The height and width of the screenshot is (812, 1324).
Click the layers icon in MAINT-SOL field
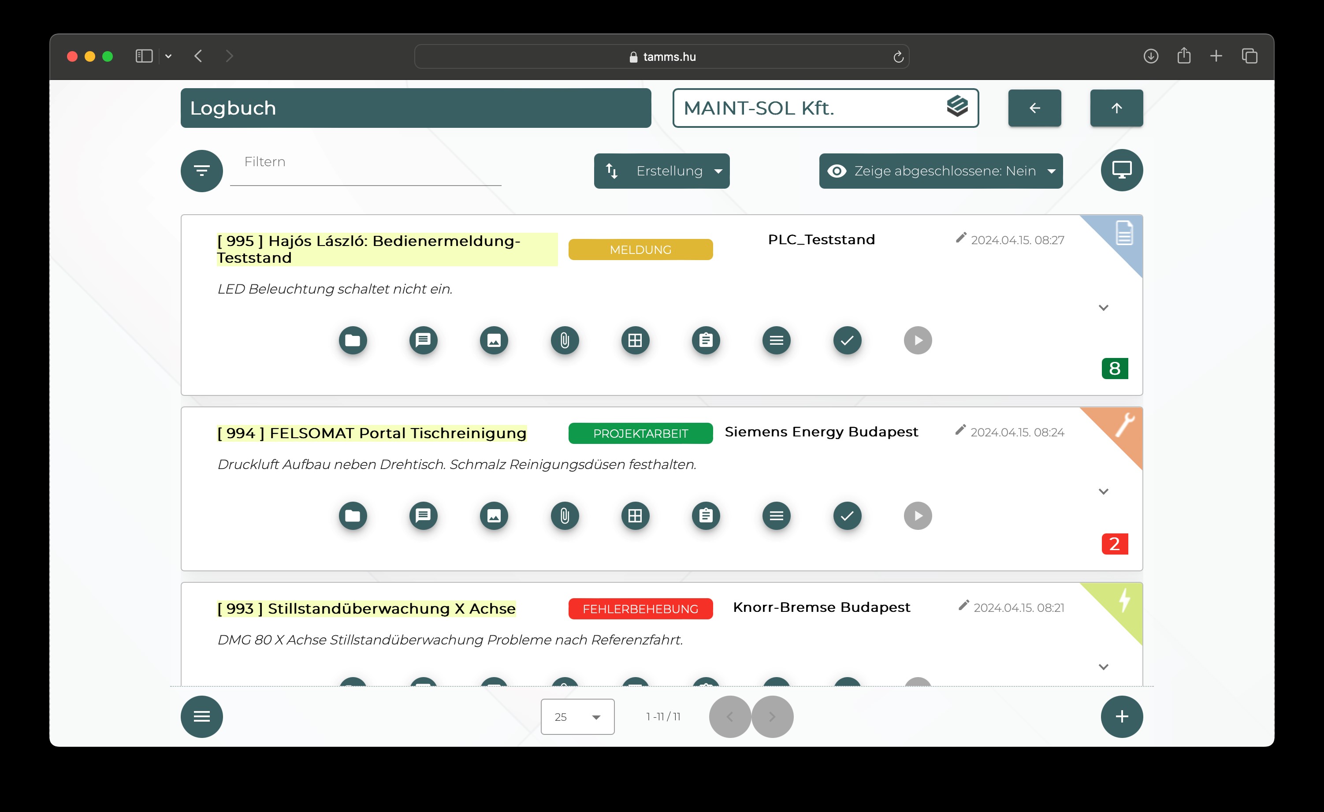[x=957, y=106]
